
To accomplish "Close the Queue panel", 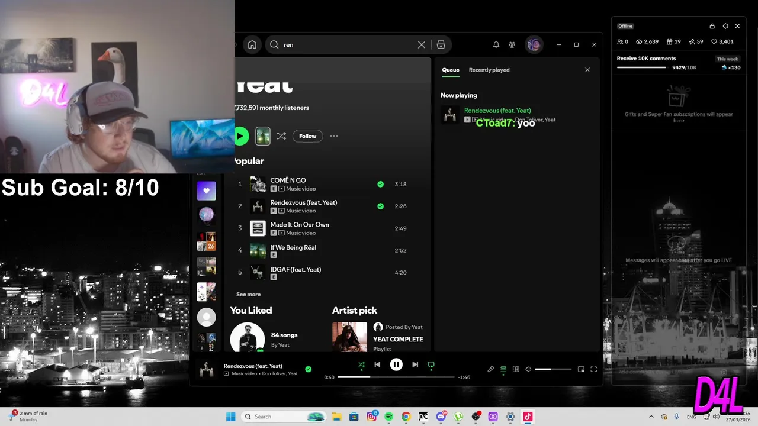I will pyautogui.click(x=587, y=70).
